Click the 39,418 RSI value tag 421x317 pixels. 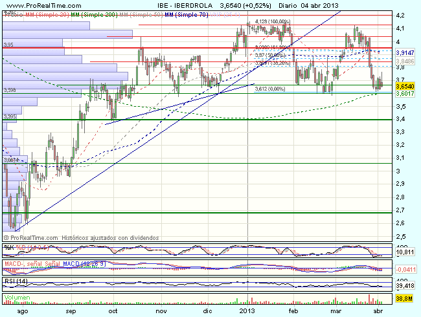(404, 285)
